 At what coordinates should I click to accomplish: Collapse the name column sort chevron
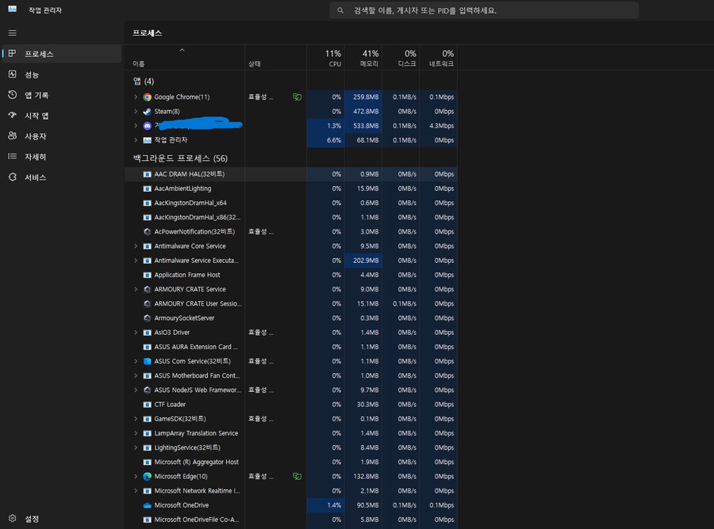click(x=182, y=50)
